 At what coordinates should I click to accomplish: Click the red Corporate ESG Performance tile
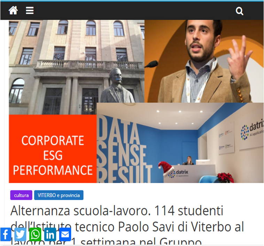pos(53,149)
